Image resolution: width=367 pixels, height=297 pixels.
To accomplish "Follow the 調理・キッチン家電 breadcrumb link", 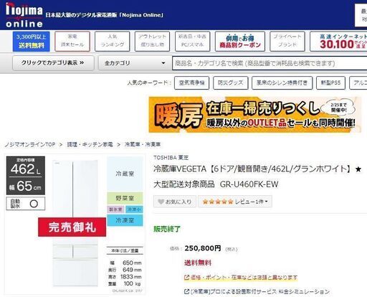I will [x=90, y=144].
